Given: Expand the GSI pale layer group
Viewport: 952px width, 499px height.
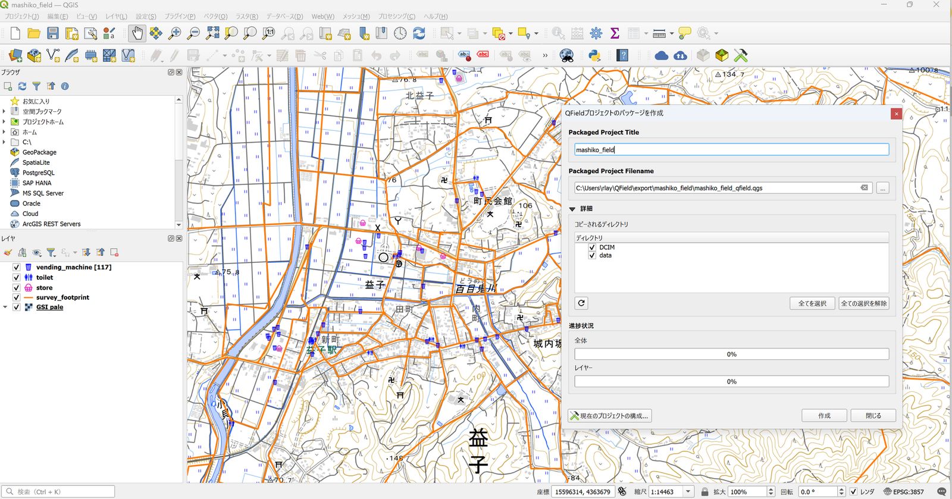Looking at the screenshot, I should click(5, 307).
